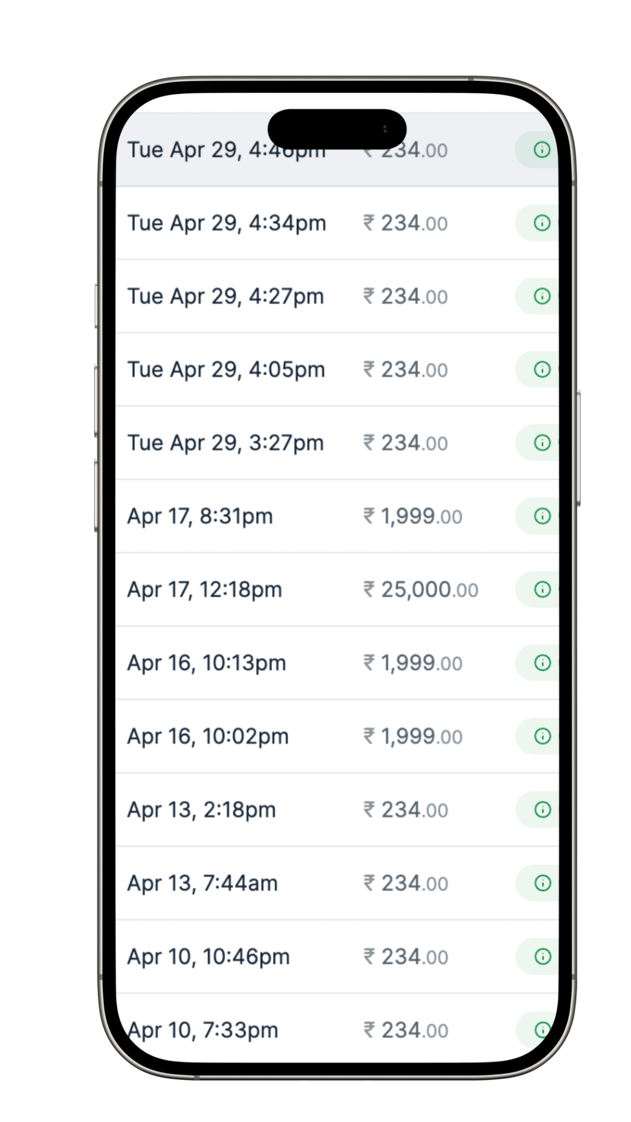This screenshot has width=631, height=1122.
Task: Tap info icon on Apr 29, 4:27pm row
Action: click(x=542, y=296)
